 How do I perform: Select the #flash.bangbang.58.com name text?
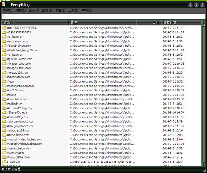[23, 50]
